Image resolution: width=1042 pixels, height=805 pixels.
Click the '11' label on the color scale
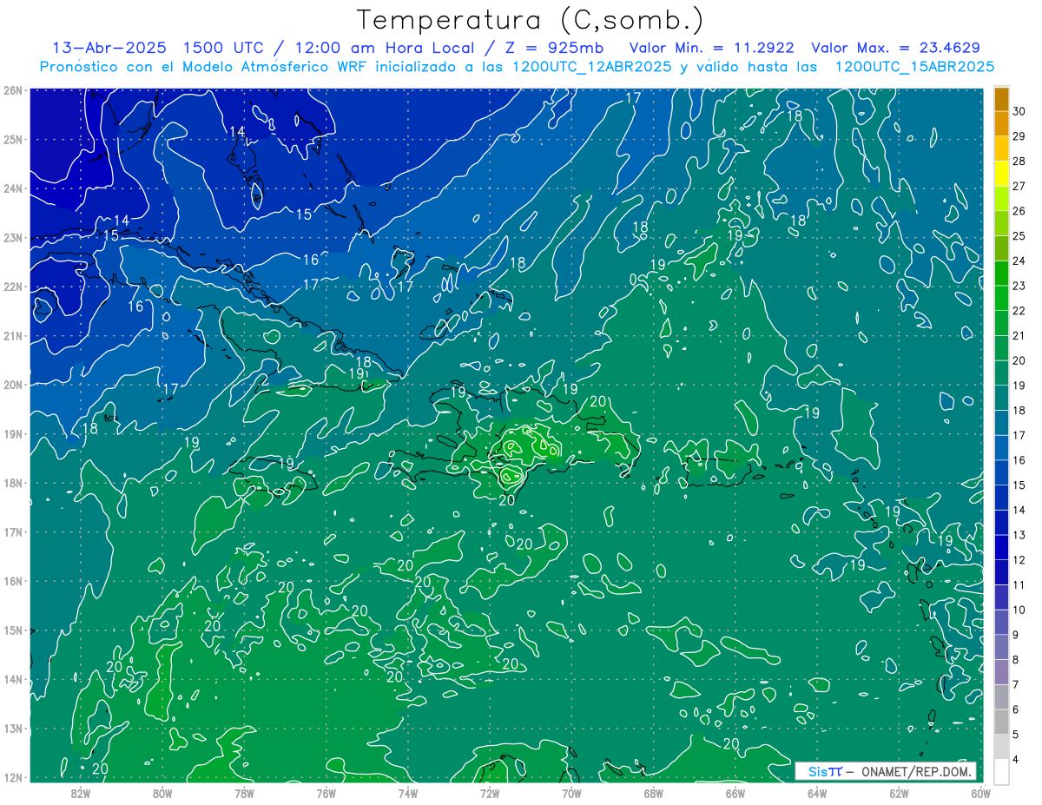pos(1019,584)
